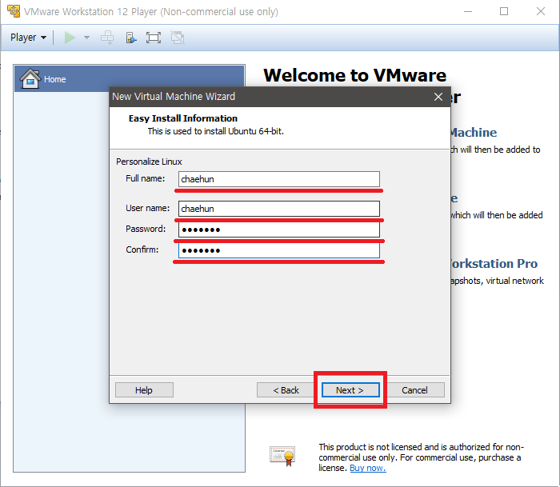Click the Password input field

pyautogui.click(x=279, y=230)
